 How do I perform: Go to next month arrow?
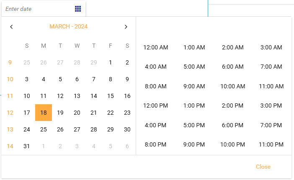coord(126,27)
